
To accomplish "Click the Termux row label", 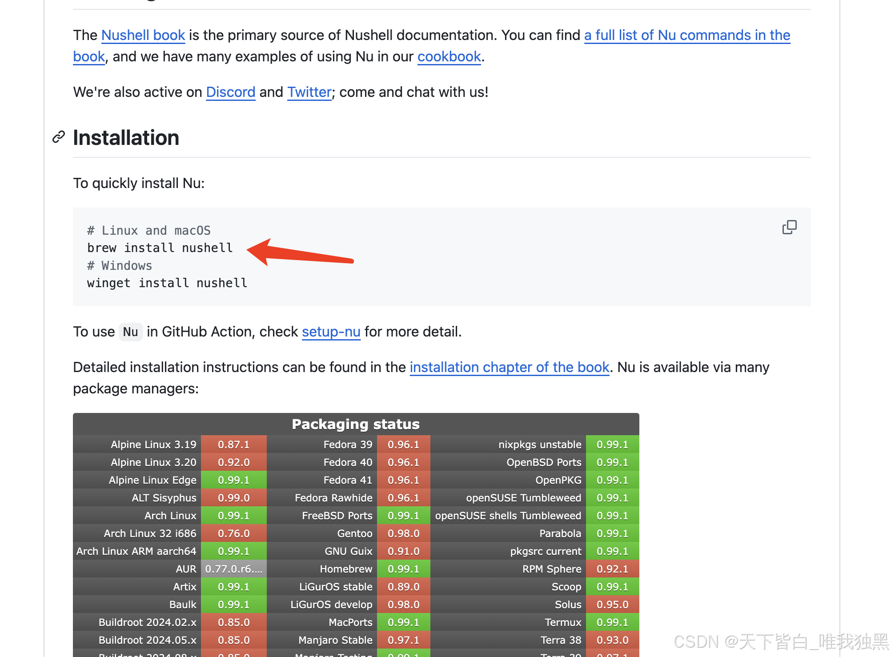I will click(x=563, y=622).
